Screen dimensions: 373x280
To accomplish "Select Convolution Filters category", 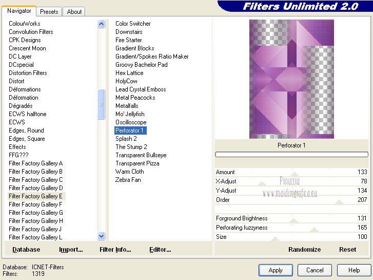I will click(x=31, y=32).
